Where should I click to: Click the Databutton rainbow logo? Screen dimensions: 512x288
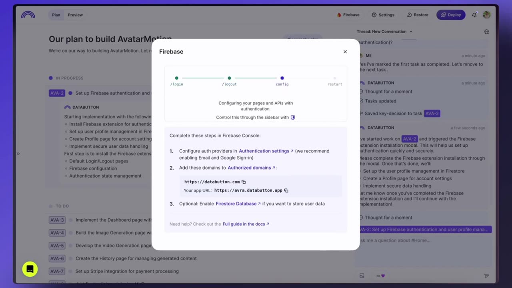[28, 15]
